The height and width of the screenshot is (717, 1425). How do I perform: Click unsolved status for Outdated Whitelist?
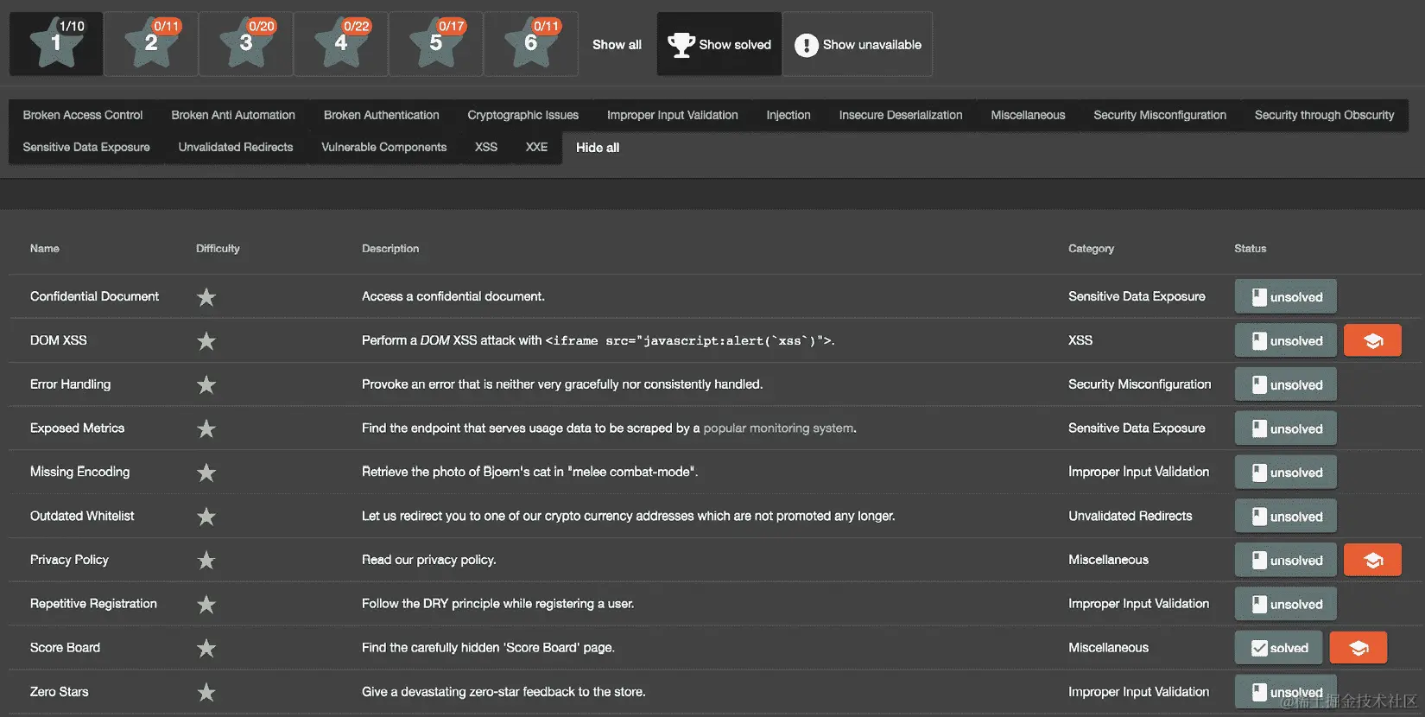(1285, 517)
